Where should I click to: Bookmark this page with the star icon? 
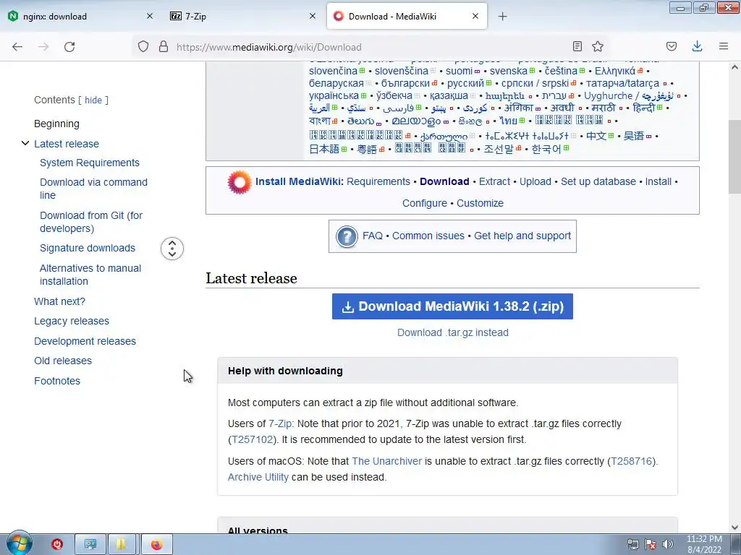[598, 46]
